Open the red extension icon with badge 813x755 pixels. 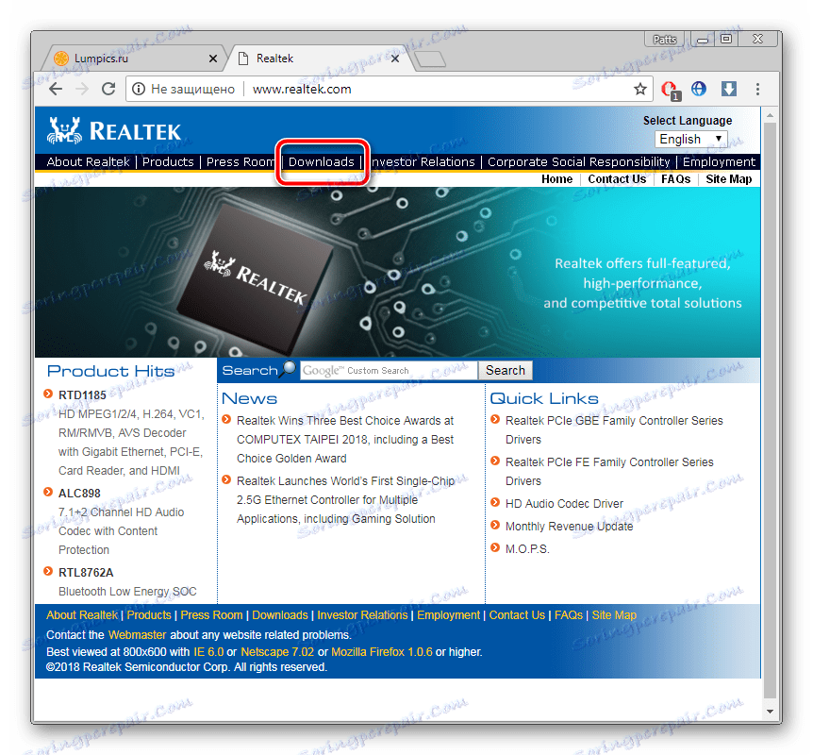coord(671,90)
